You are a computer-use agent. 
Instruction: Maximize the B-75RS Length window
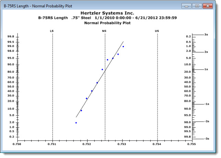(x=197, y=6)
